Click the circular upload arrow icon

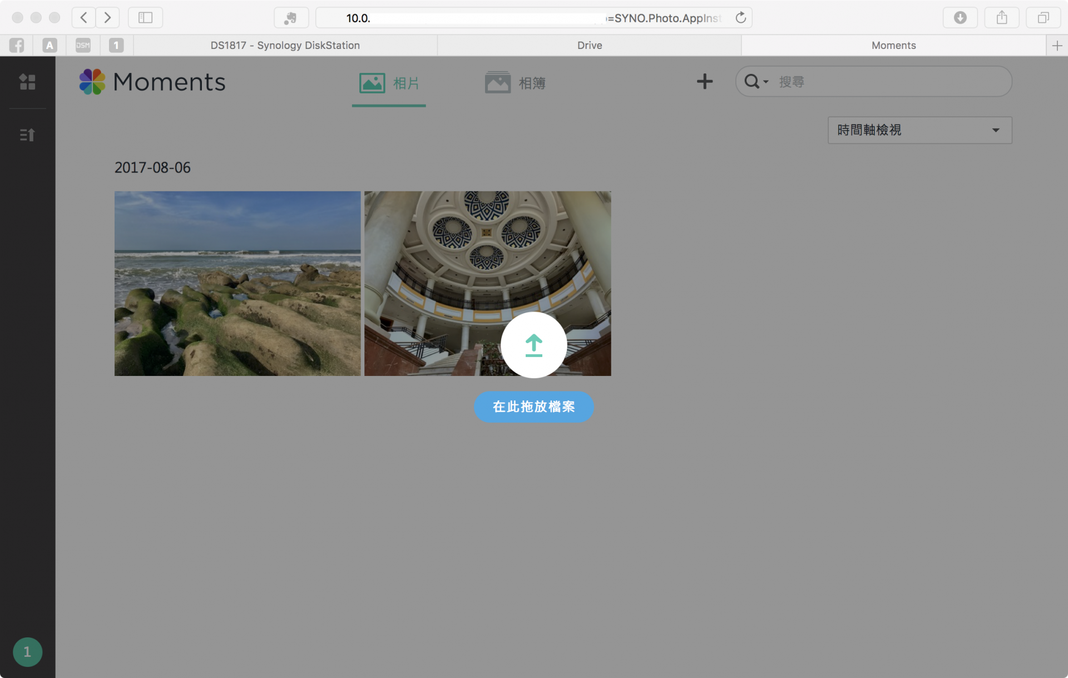pyautogui.click(x=533, y=345)
